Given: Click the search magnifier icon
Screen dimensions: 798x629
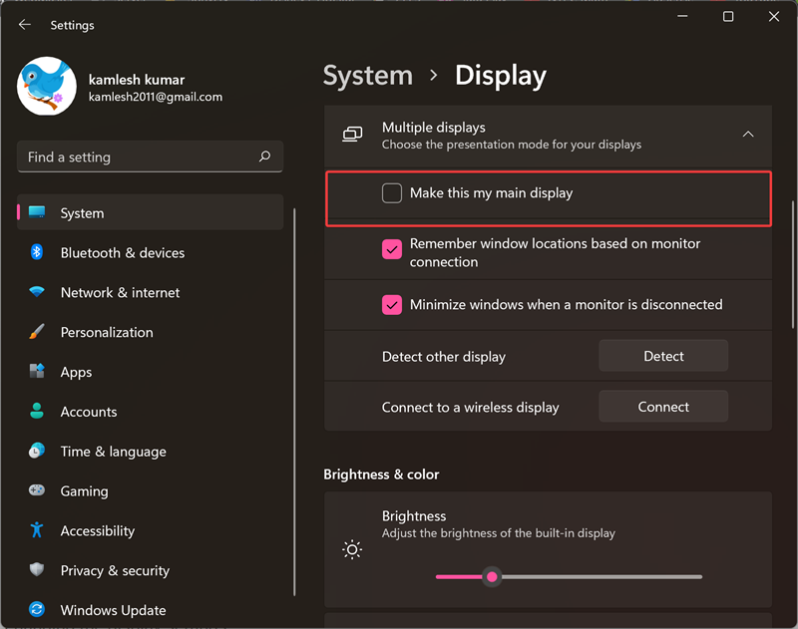Looking at the screenshot, I should 264,157.
